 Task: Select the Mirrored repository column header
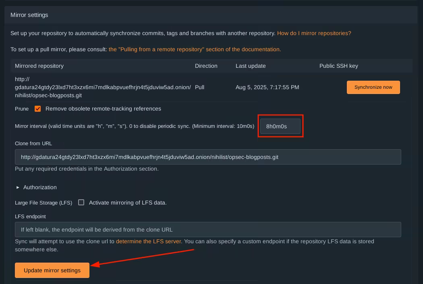click(x=39, y=66)
